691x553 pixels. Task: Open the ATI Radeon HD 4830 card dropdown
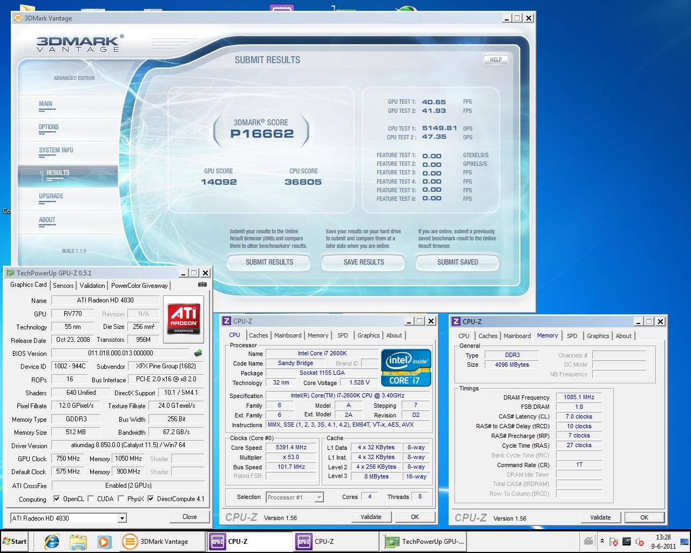122,518
